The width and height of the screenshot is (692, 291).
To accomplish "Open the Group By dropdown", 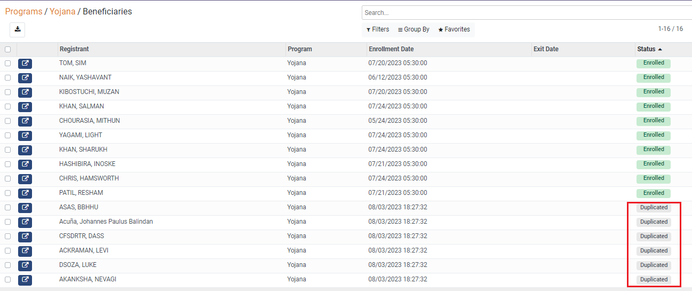I will 413,29.
